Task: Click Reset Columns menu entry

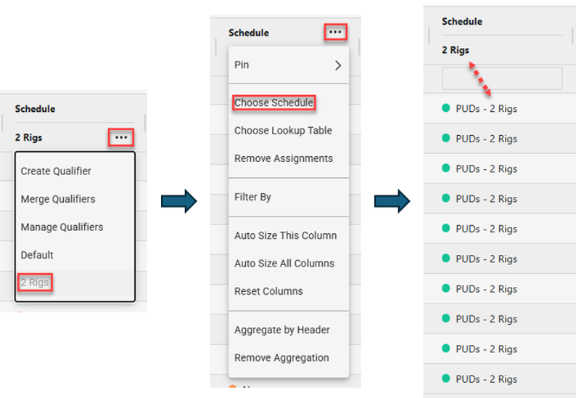Action: tap(268, 291)
